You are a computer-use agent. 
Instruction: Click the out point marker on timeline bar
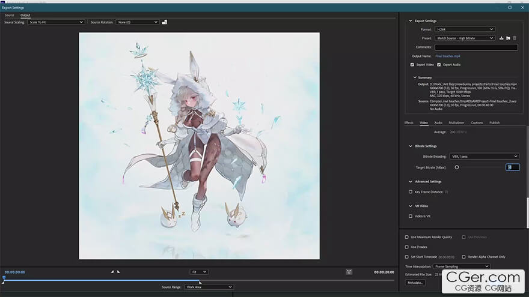(x=200, y=282)
